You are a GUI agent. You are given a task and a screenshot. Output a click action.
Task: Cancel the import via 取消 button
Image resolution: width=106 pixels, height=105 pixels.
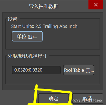pos(88,98)
